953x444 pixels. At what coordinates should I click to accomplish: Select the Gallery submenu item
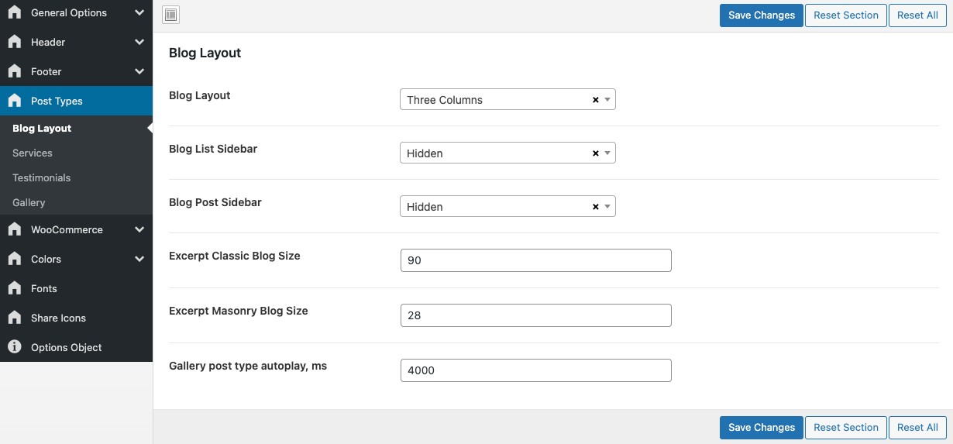(29, 203)
